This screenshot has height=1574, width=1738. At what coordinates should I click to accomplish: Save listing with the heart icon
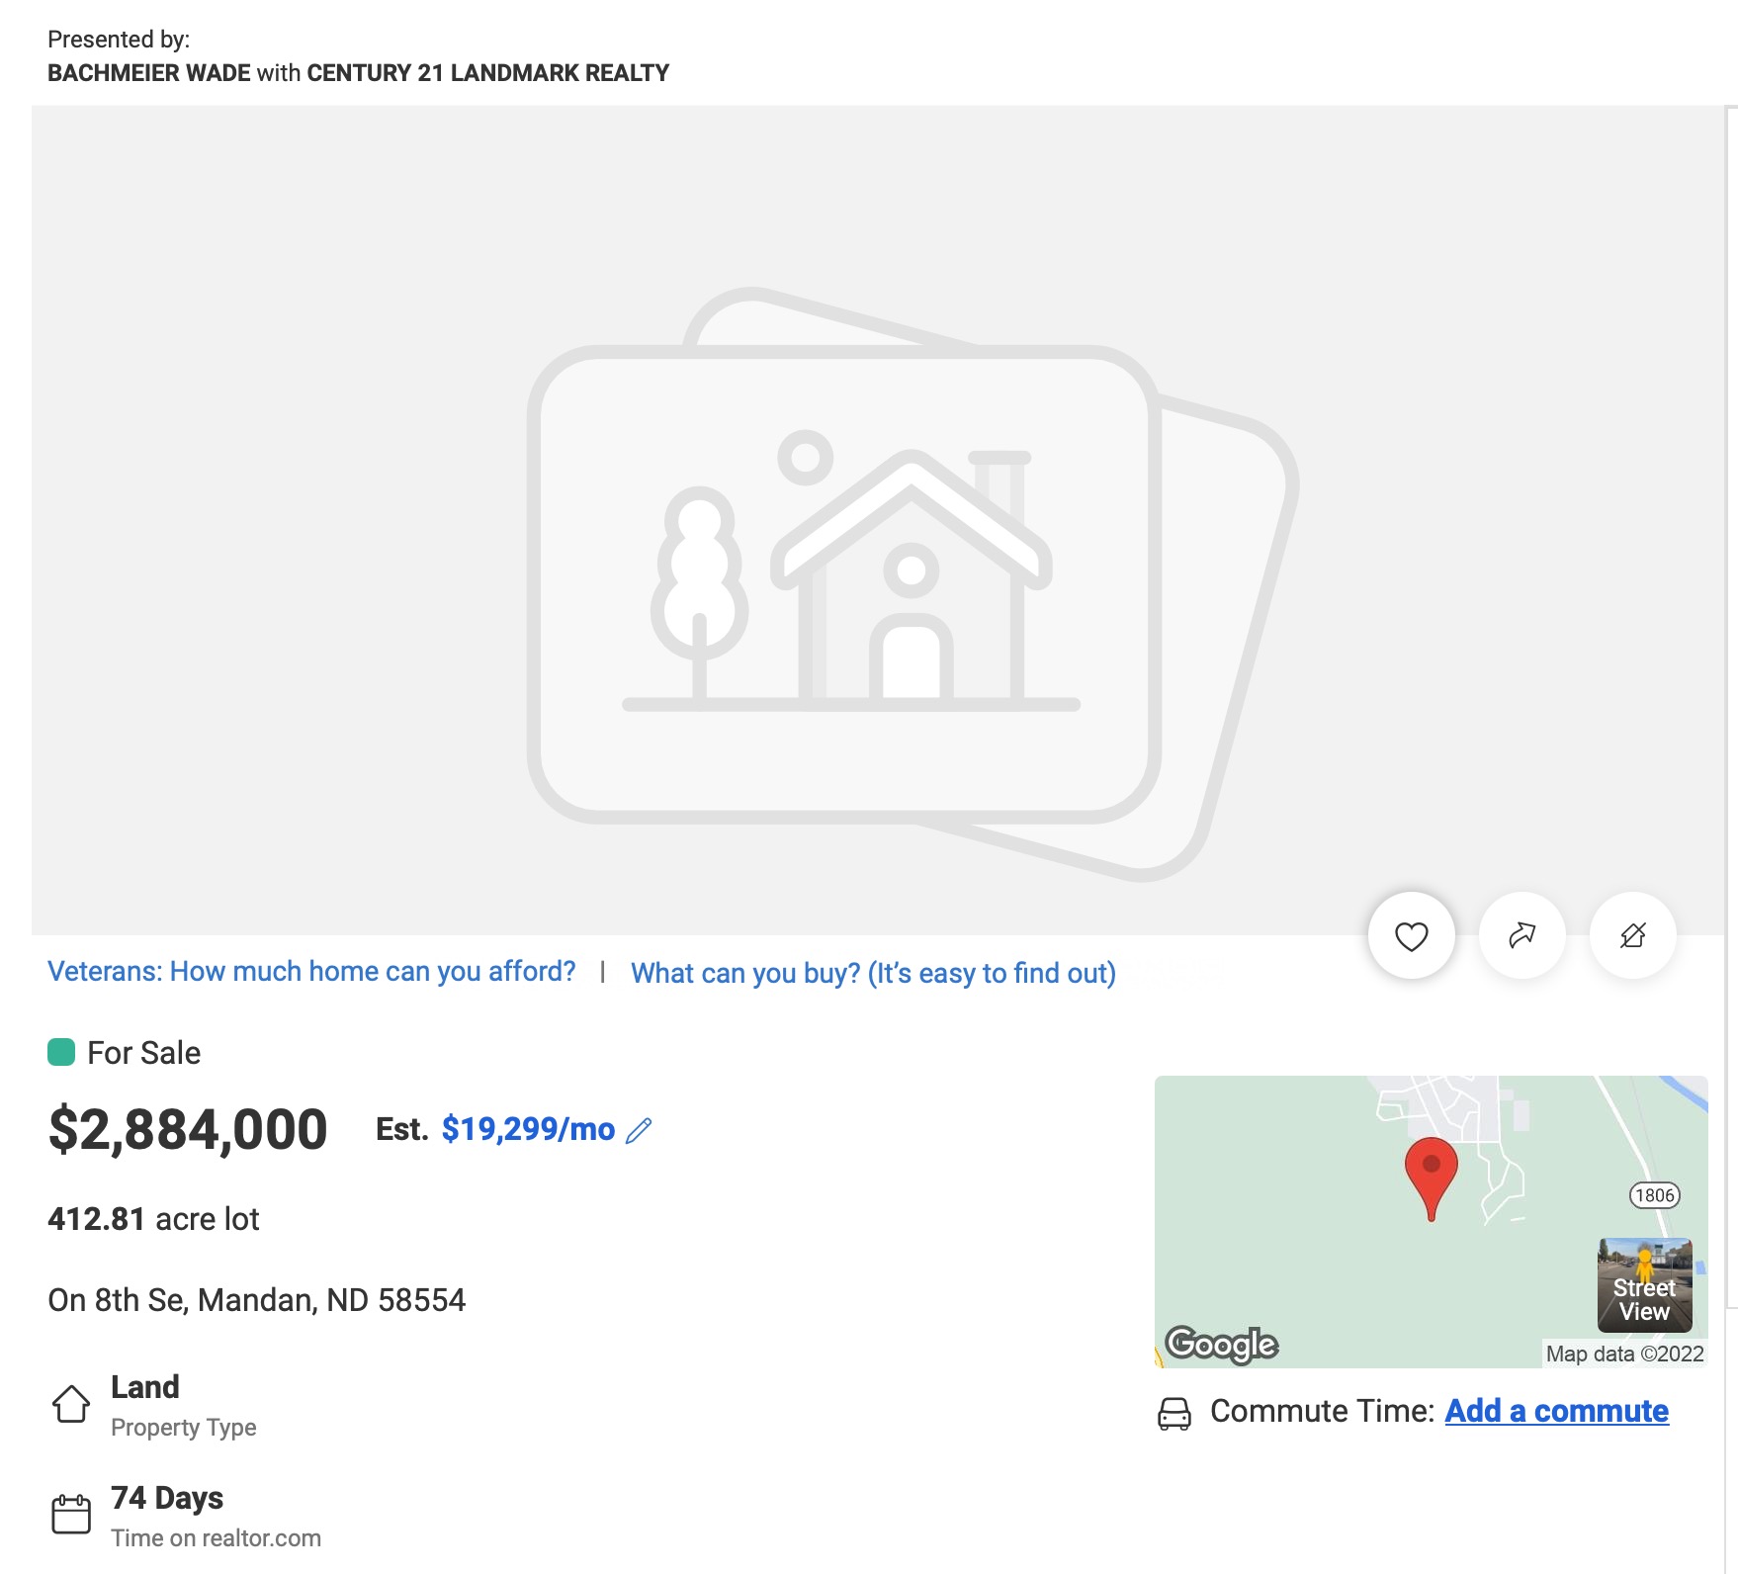tap(1411, 935)
